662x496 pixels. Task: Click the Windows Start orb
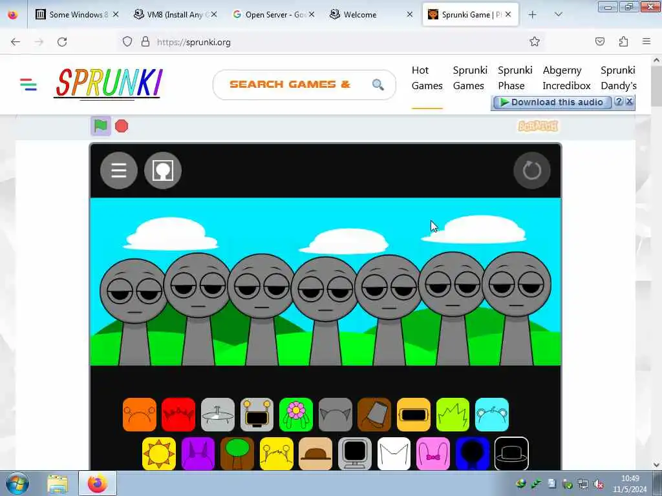(x=17, y=483)
